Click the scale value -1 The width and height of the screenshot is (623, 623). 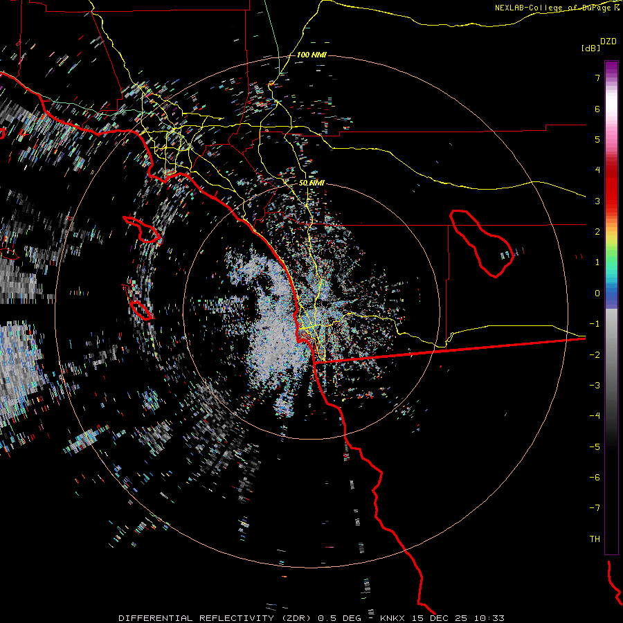(595, 324)
